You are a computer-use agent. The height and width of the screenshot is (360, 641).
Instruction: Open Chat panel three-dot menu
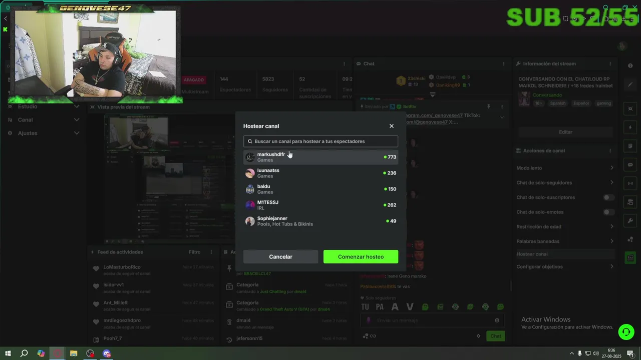pos(504,64)
